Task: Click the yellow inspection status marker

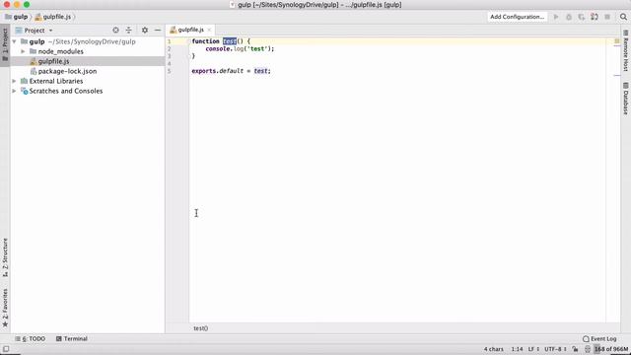Action: pyautogui.click(x=617, y=41)
